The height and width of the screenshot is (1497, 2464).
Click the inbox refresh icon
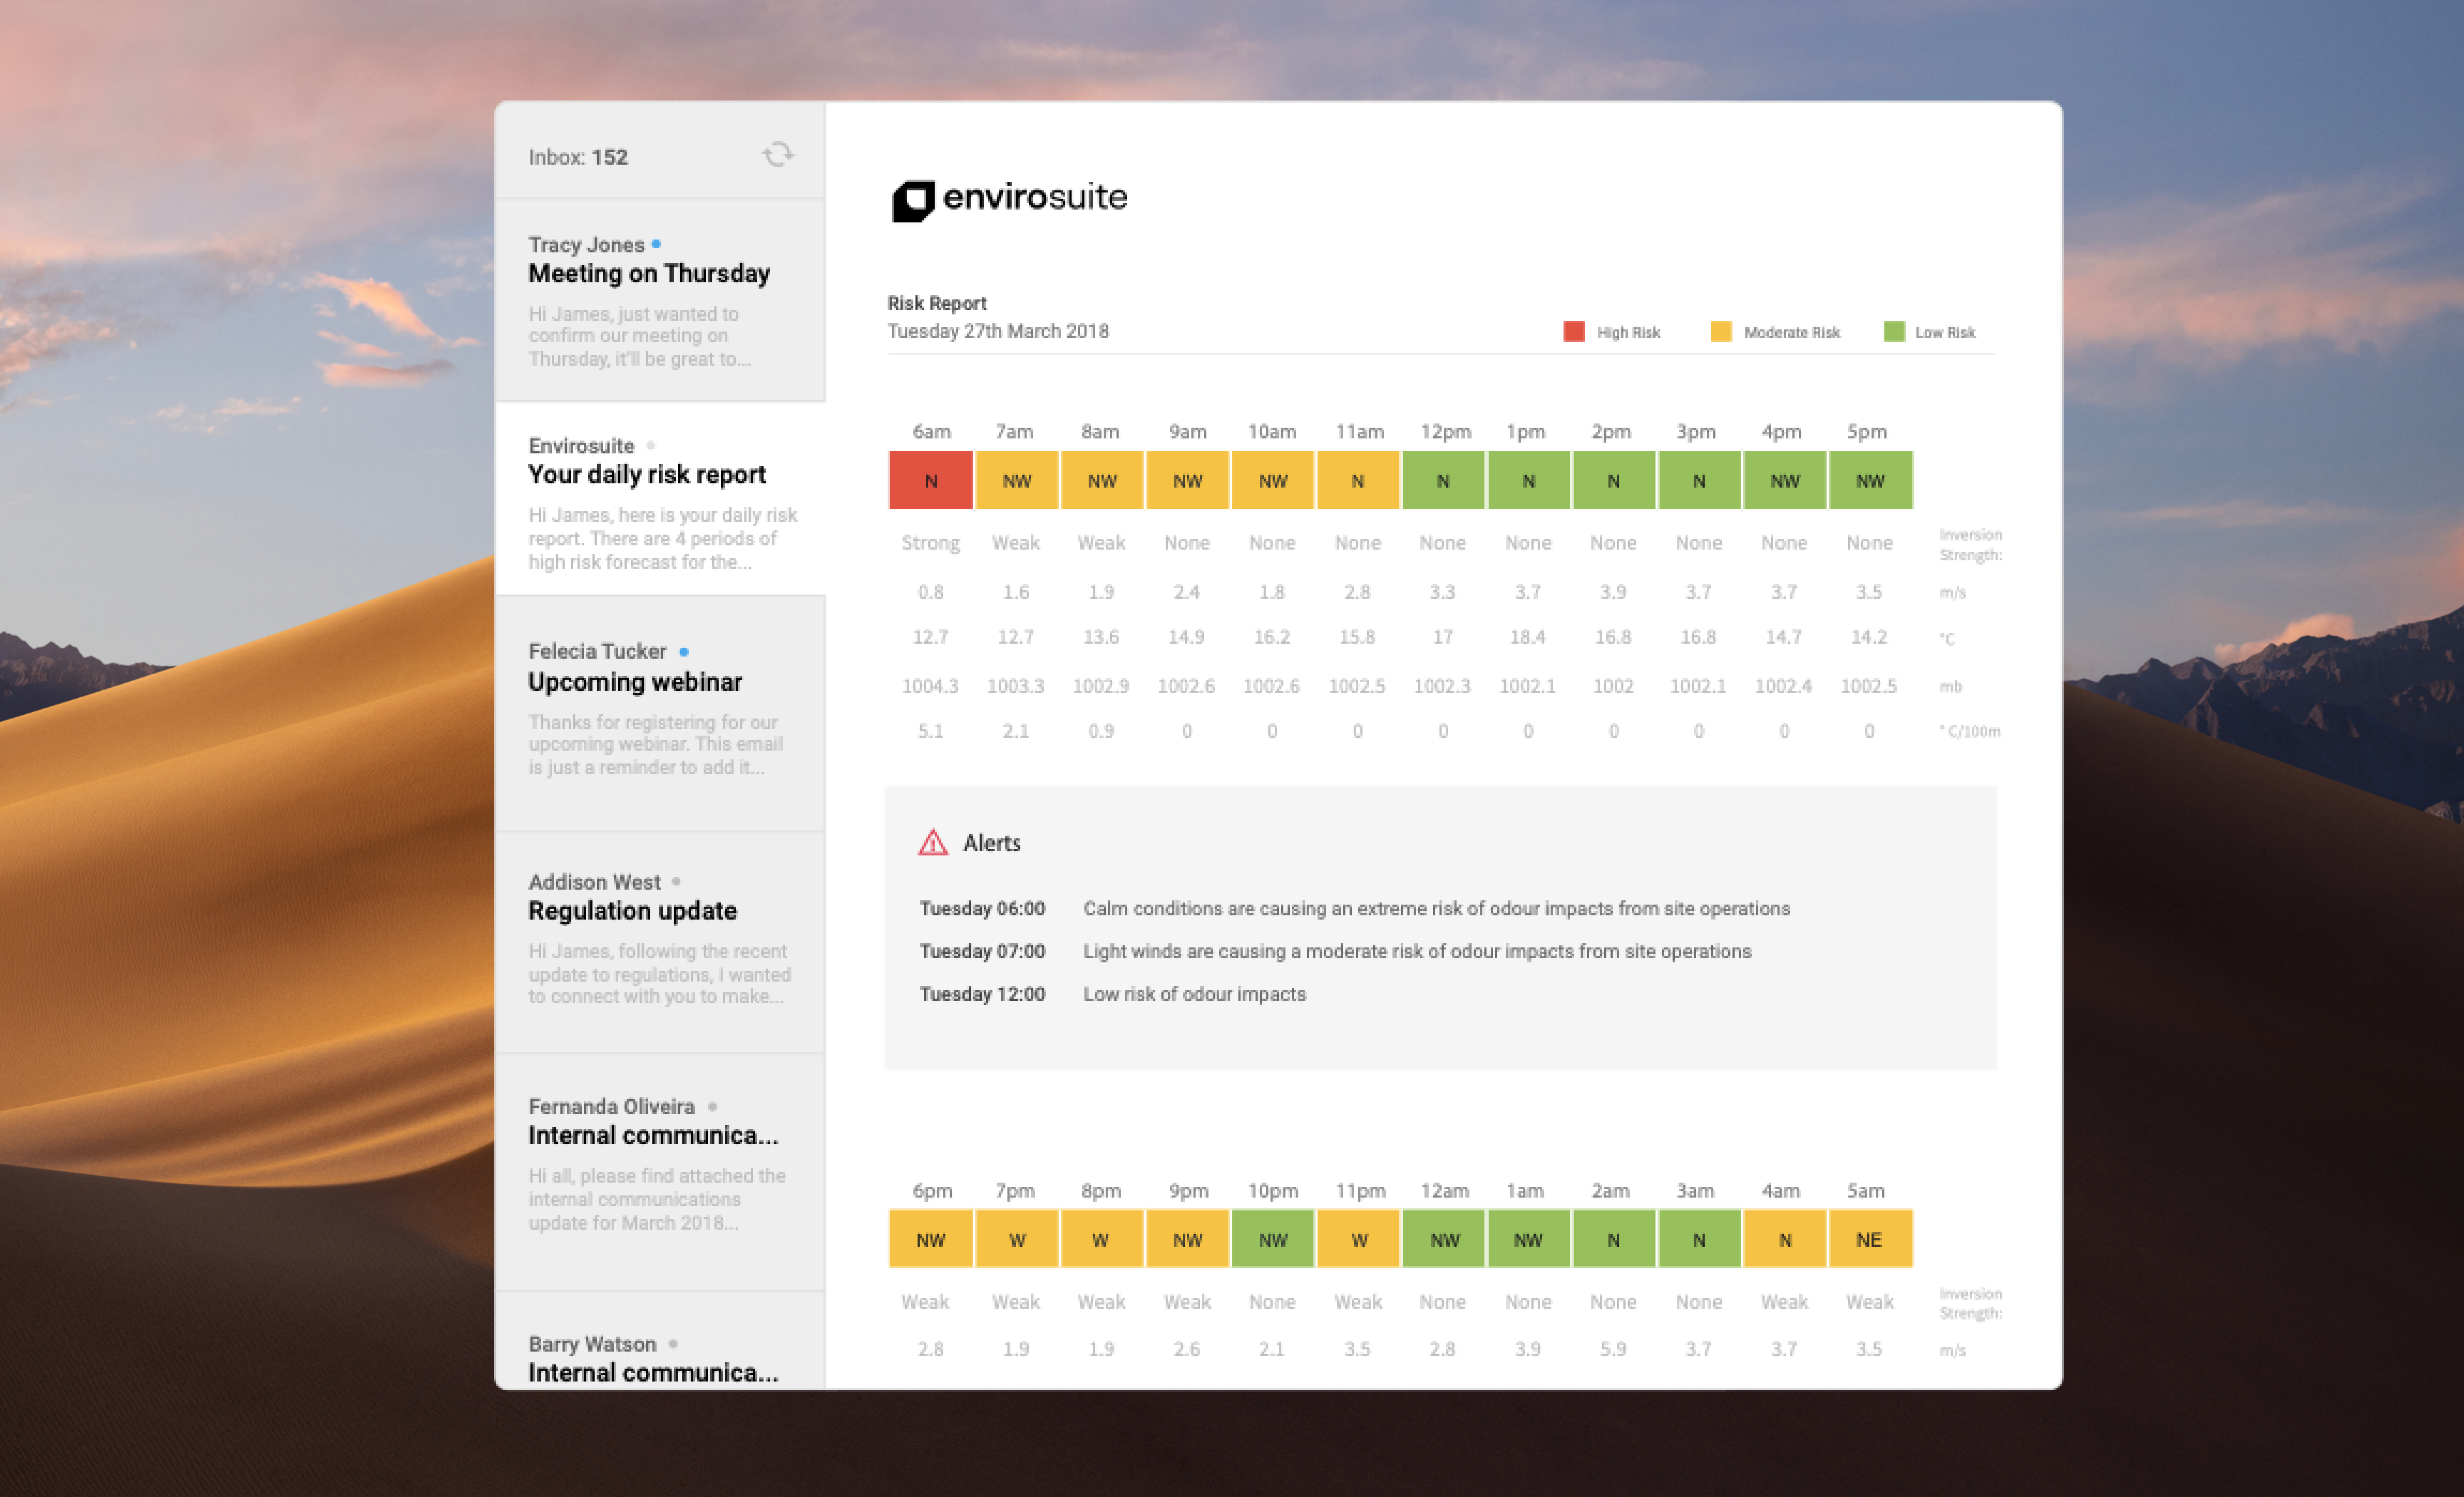click(777, 155)
